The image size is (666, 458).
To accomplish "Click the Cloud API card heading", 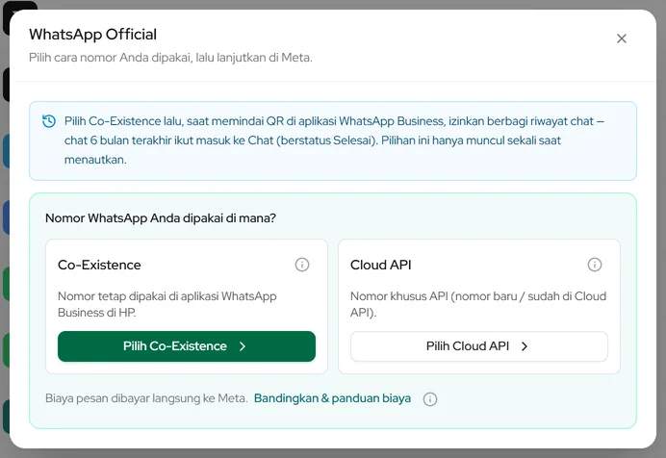I will 381,265.
